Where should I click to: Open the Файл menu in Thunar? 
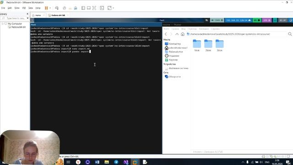(x=167, y=29)
